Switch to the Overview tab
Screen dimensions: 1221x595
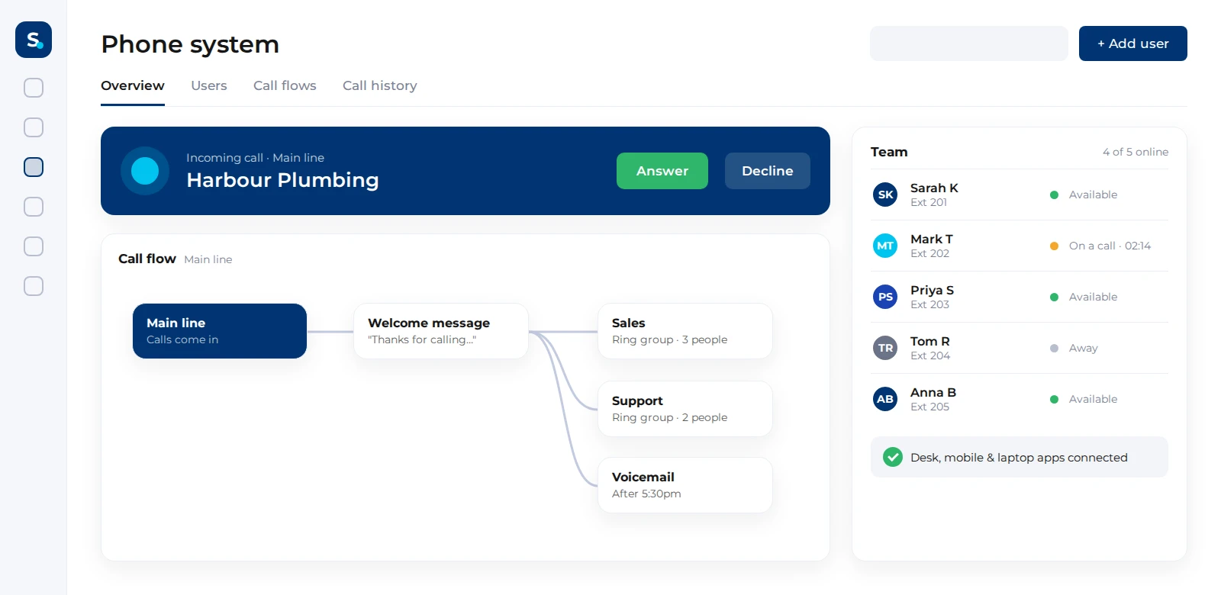point(133,85)
